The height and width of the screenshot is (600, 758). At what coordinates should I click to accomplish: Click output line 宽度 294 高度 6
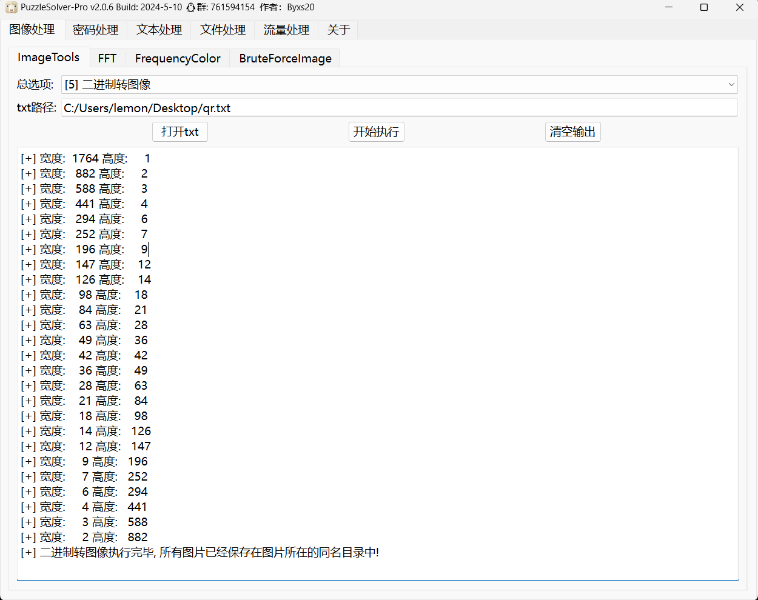click(x=84, y=219)
